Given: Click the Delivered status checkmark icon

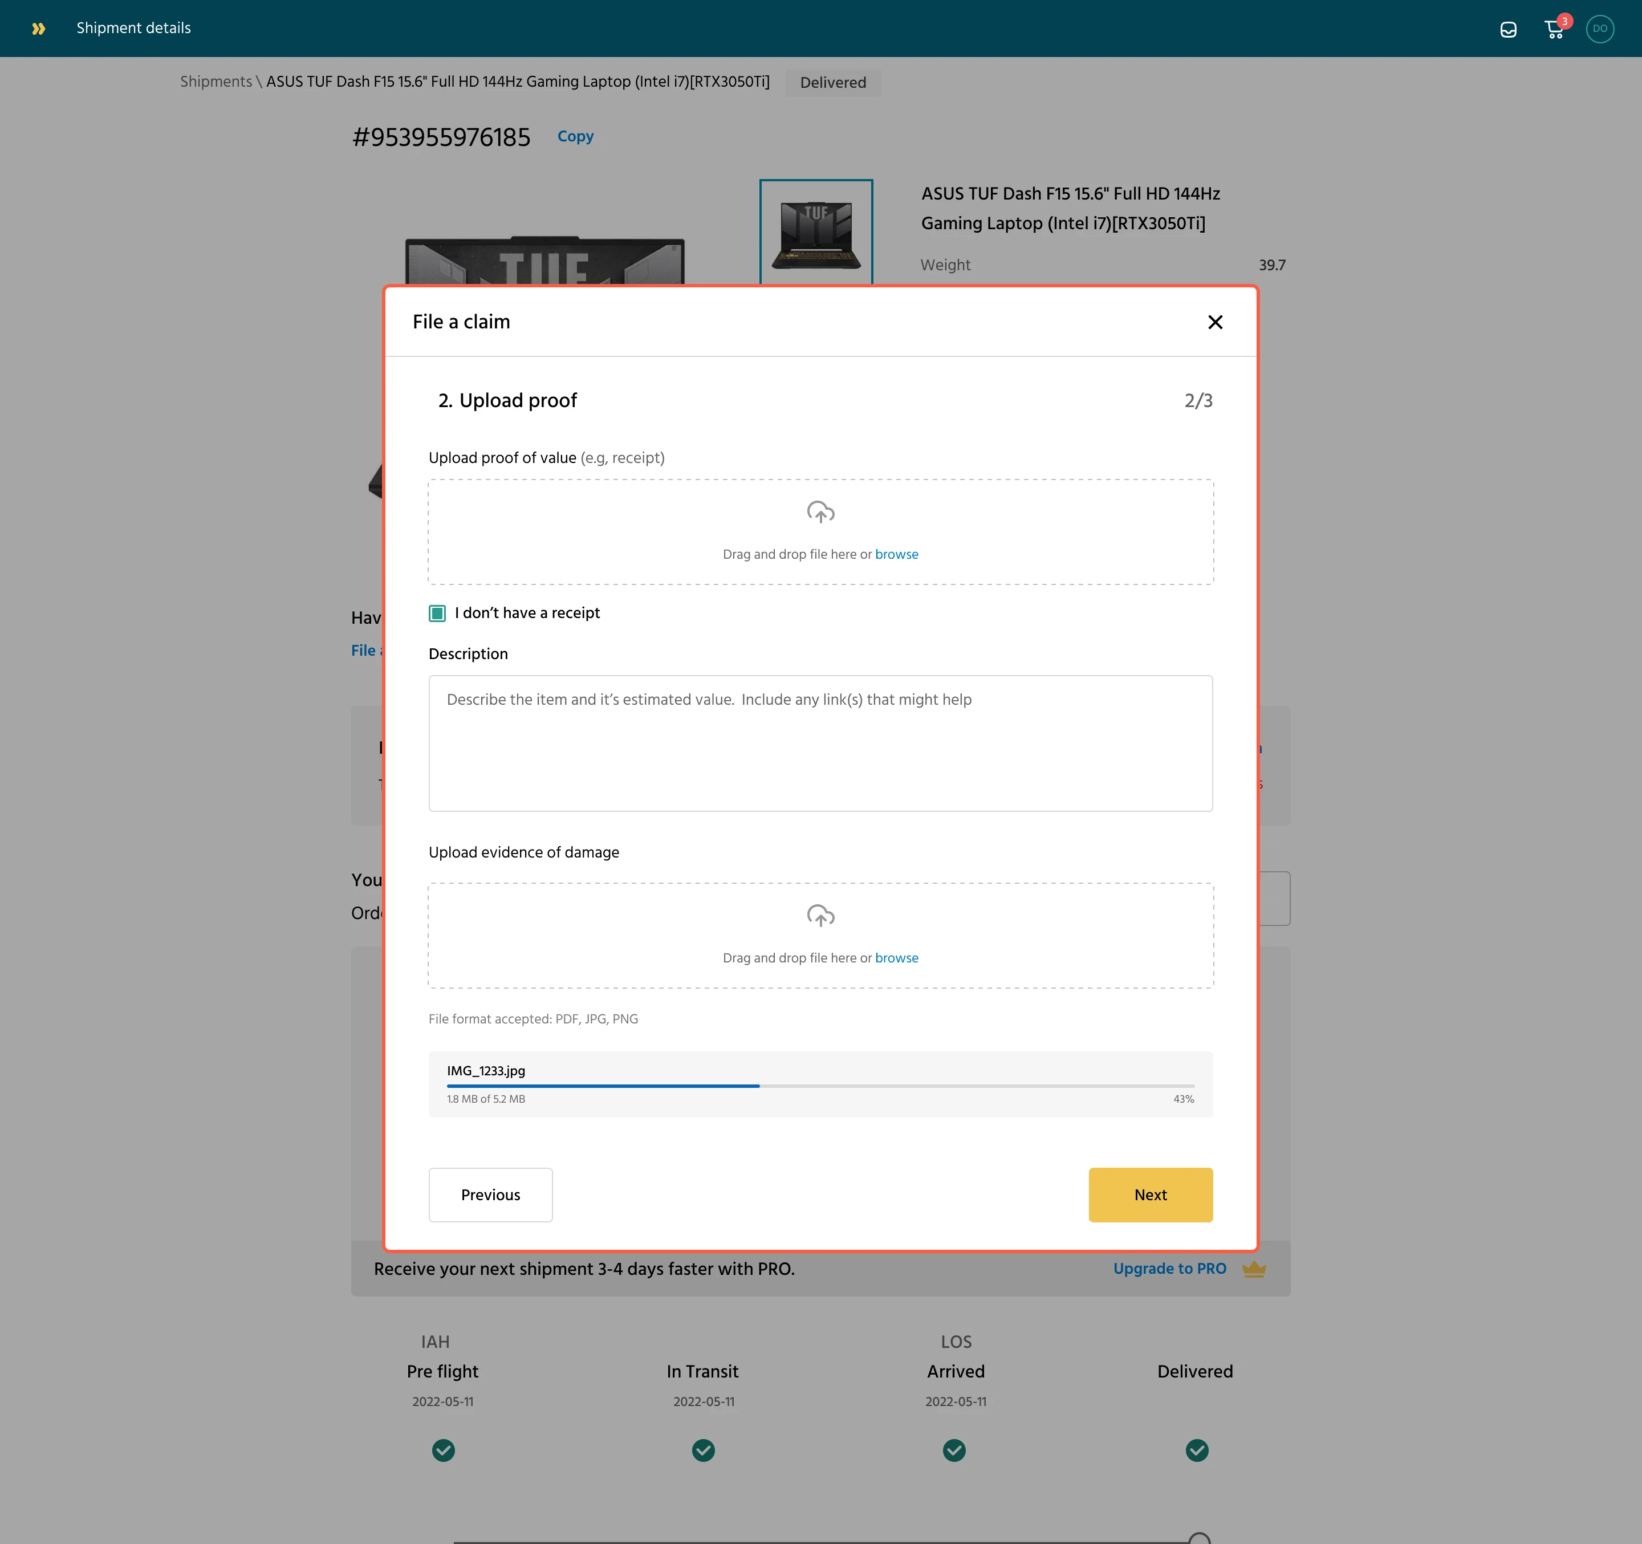Looking at the screenshot, I should pyautogui.click(x=1197, y=1450).
